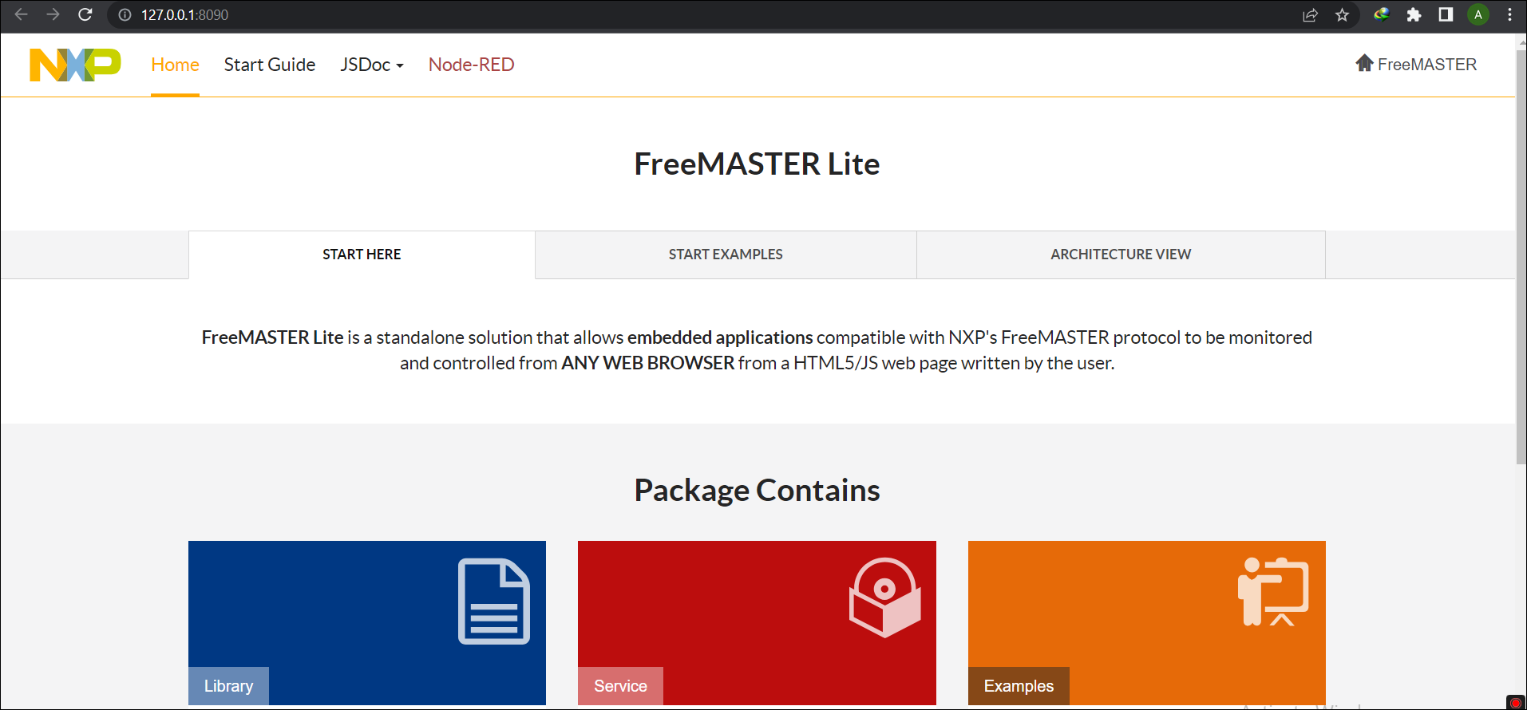Click the NXP logo
Screen dimensions: 1527x710
[75, 65]
